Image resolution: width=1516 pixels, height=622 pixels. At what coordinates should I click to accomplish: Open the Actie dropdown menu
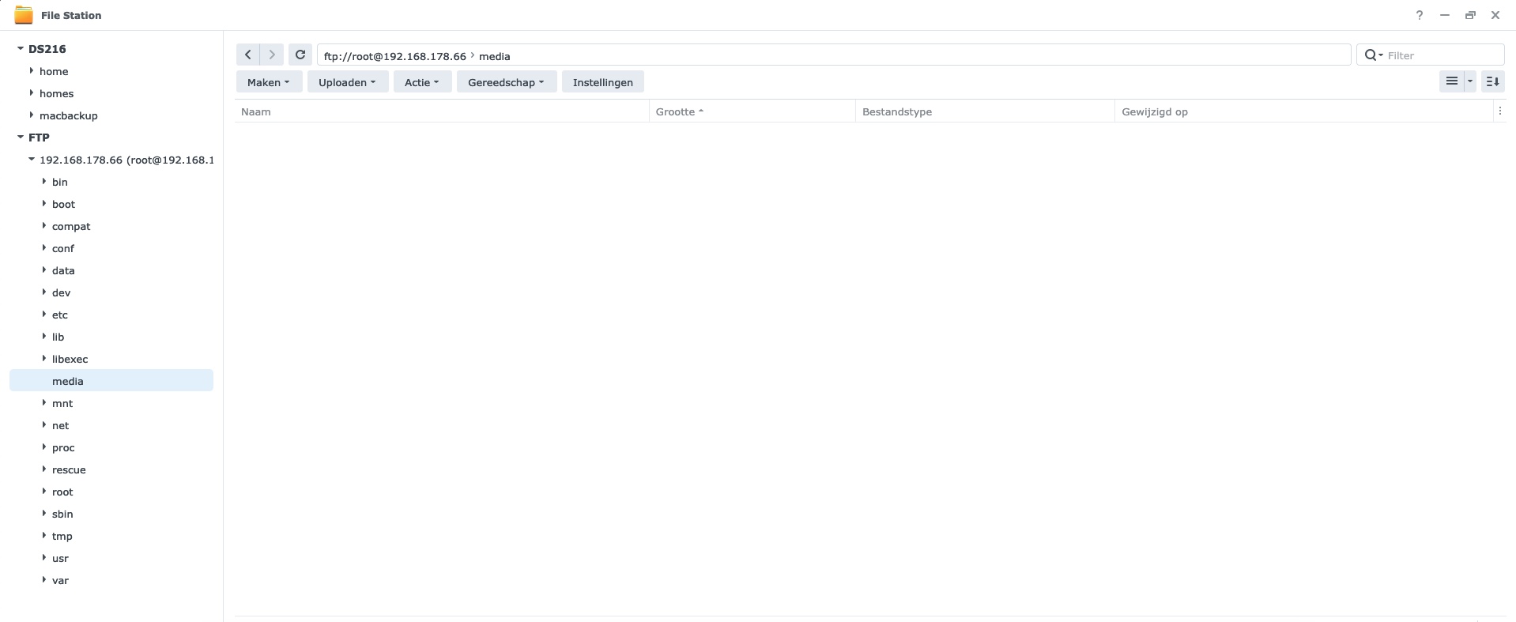[x=422, y=82]
